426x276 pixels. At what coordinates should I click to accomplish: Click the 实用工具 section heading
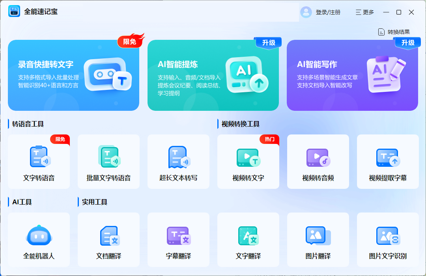click(95, 202)
